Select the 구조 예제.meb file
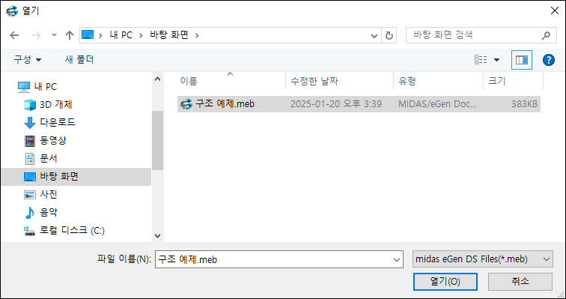 click(359, 104)
